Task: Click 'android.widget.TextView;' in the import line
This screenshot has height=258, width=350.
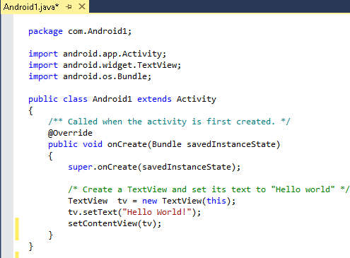Action: click(x=122, y=65)
